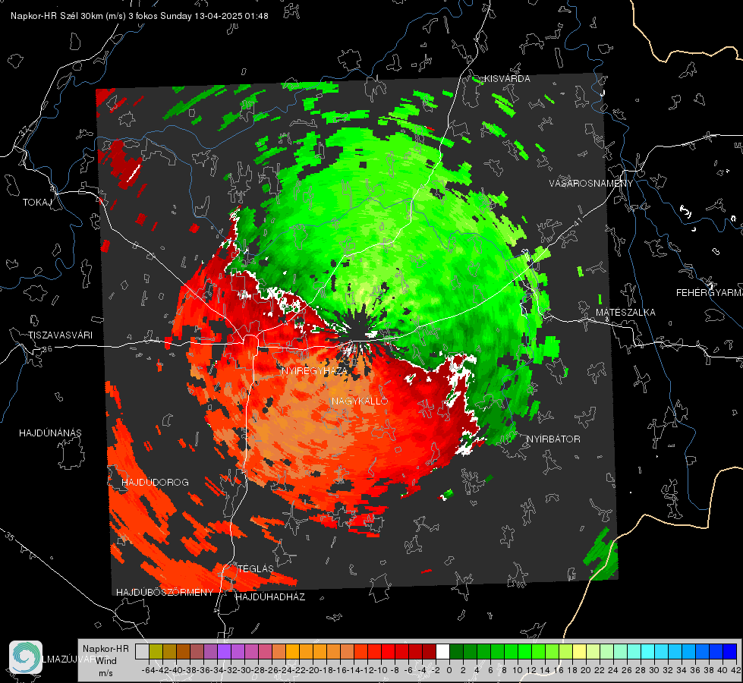Click the FEHÉRGYARMAT label at right edge
This screenshot has height=683, width=743.
tap(709, 293)
